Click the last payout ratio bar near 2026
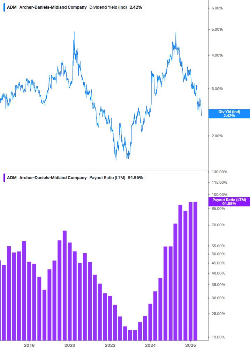The width and height of the screenshot is (250, 351). coord(195,271)
